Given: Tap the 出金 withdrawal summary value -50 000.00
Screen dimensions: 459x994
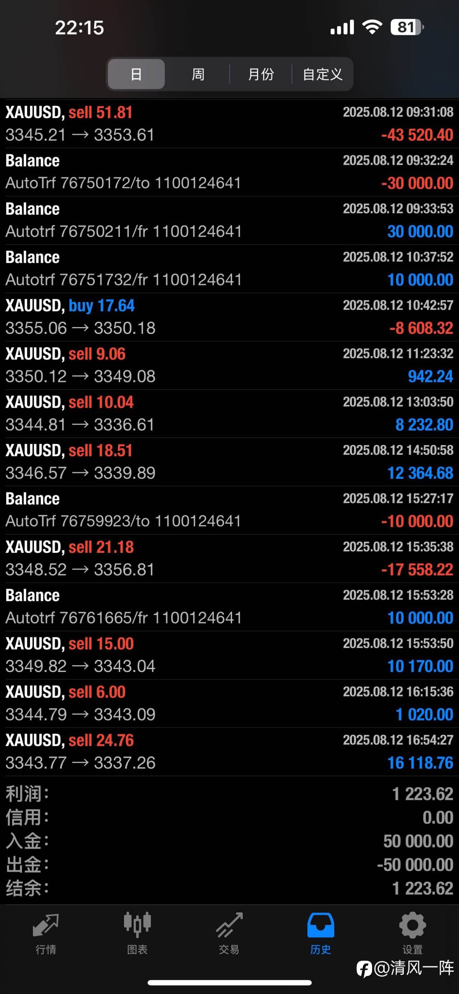Looking at the screenshot, I should coord(415,865).
